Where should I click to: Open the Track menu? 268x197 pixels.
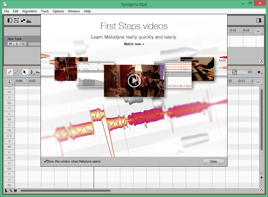click(x=45, y=11)
